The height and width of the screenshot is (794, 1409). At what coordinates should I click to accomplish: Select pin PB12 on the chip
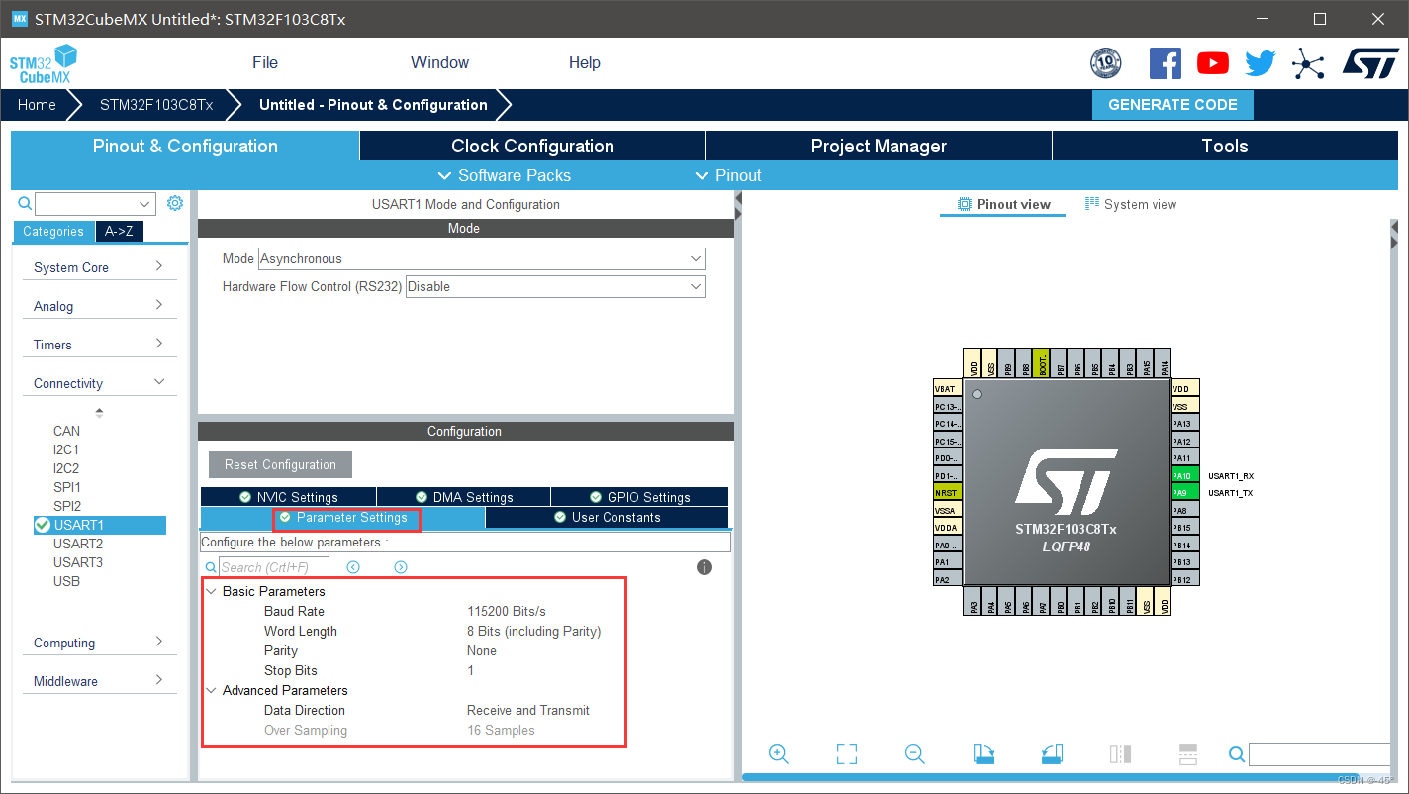click(x=1184, y=579)
